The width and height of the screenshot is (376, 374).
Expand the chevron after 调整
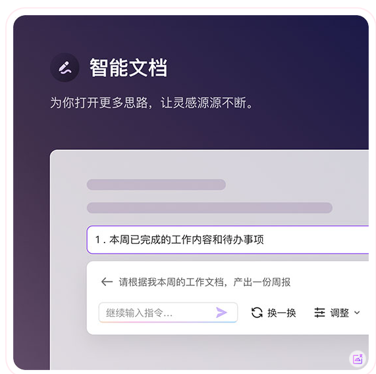coord(357,312)
